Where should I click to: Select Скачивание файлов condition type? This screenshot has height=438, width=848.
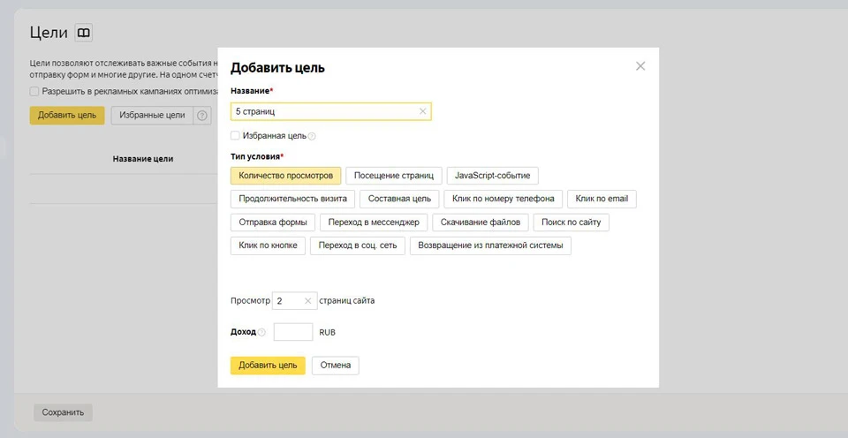(481, 223)
